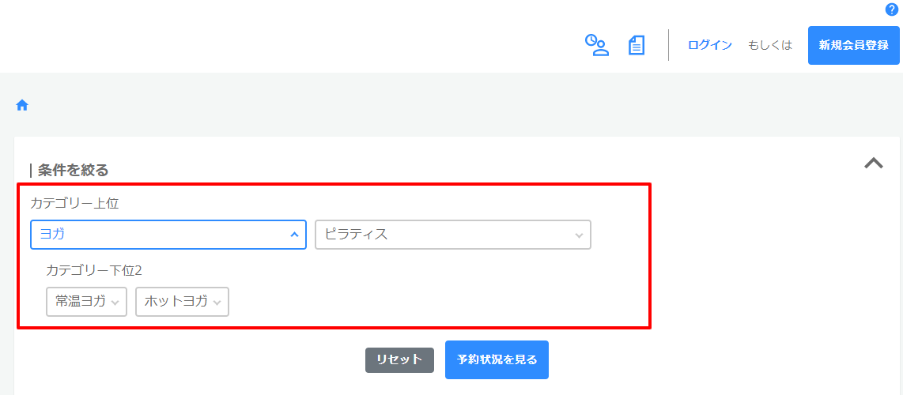Click the 条件を絞る heading text
Screen dimensions: 903x395
pyautogui.click(x=73, y=170)
